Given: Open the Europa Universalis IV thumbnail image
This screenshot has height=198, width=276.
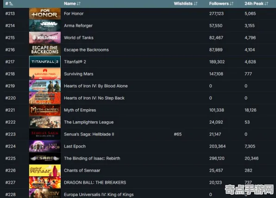Looking at the screenshot, I should (x=45, y=193).
